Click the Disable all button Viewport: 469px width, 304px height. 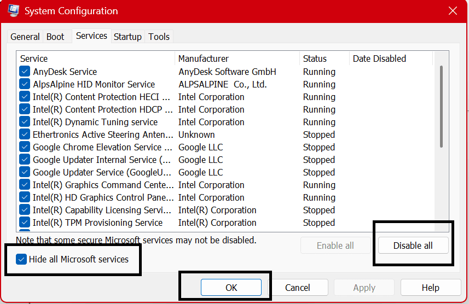point(413,245)
